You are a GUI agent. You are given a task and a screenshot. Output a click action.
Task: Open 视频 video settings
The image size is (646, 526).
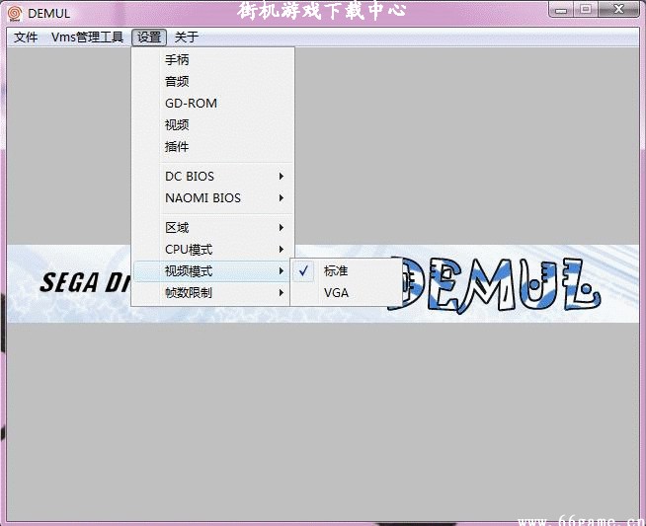(177, 125)
